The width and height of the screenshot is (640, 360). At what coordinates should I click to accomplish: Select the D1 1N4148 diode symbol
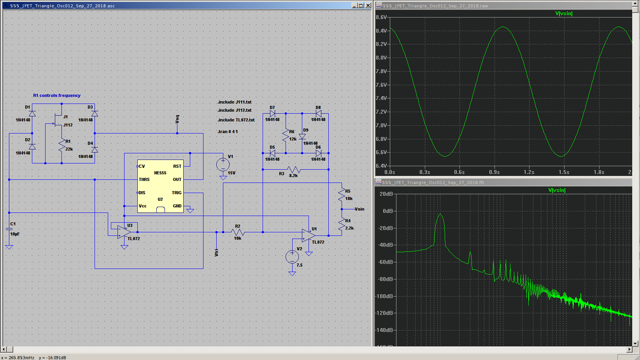pyautogui.click(x=32, y=113)
